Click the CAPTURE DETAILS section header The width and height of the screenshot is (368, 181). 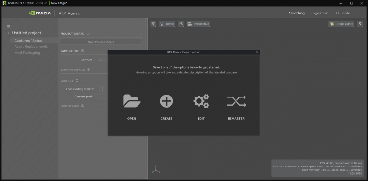[73, 70]
